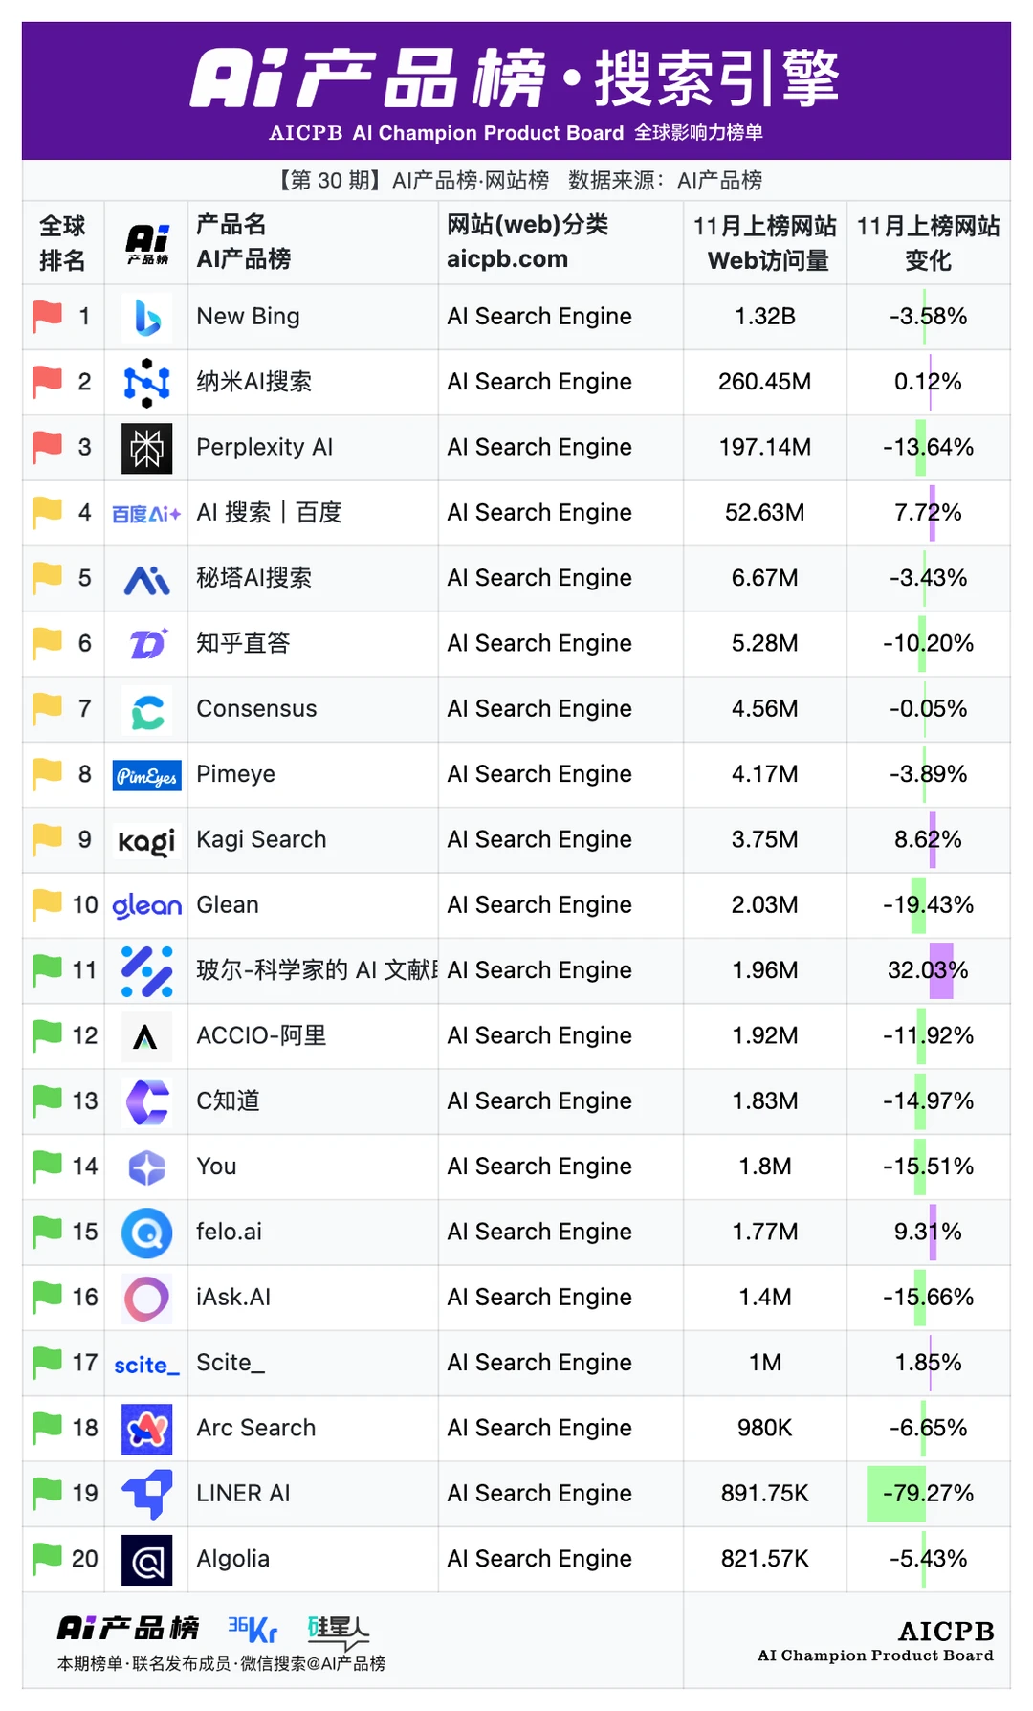
Task: Click the green flag beside rank 11
Action: 47,970
